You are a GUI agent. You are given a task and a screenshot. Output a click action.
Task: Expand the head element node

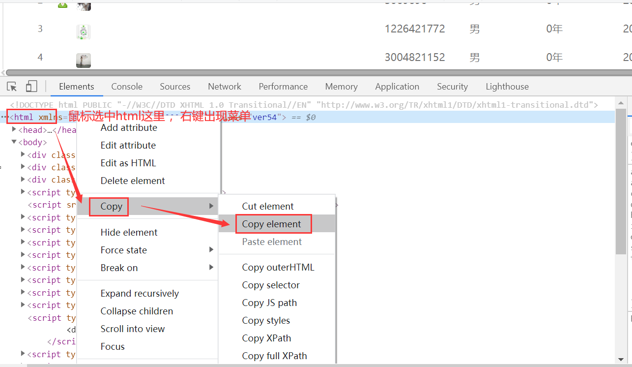[14, 130]
